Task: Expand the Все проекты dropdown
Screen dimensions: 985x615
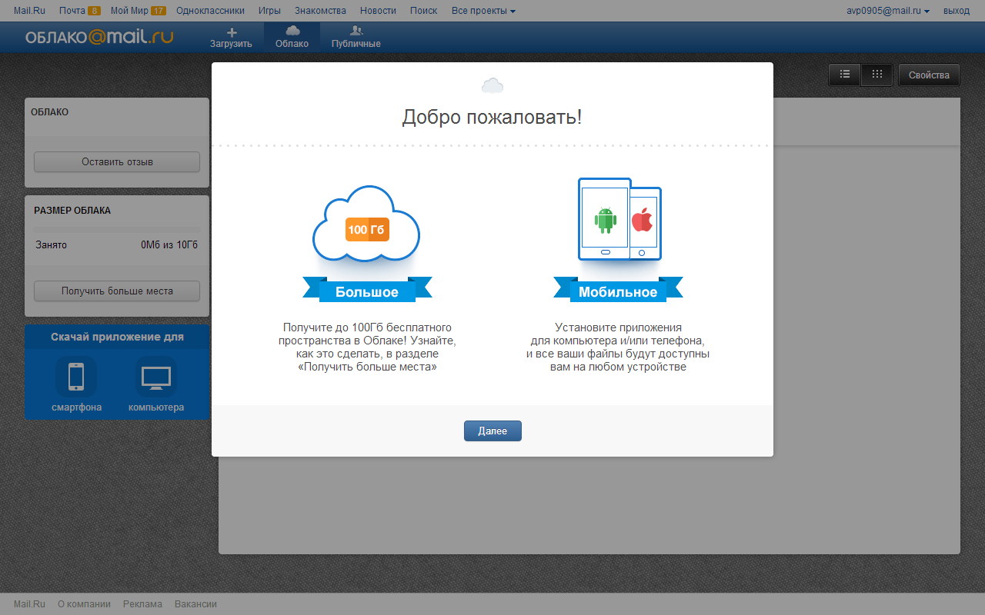Action: pos(483,11)
